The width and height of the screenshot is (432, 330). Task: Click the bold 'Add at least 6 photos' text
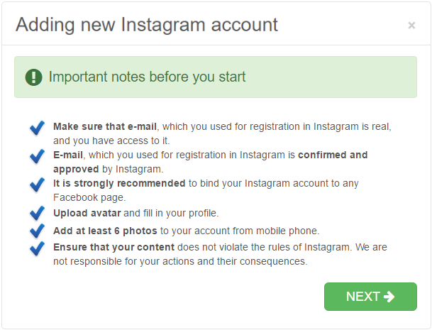tap(105, 231)
